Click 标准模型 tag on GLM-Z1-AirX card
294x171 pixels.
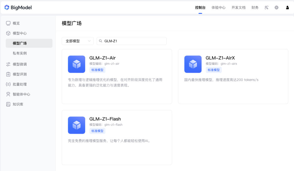pos(214,70)
